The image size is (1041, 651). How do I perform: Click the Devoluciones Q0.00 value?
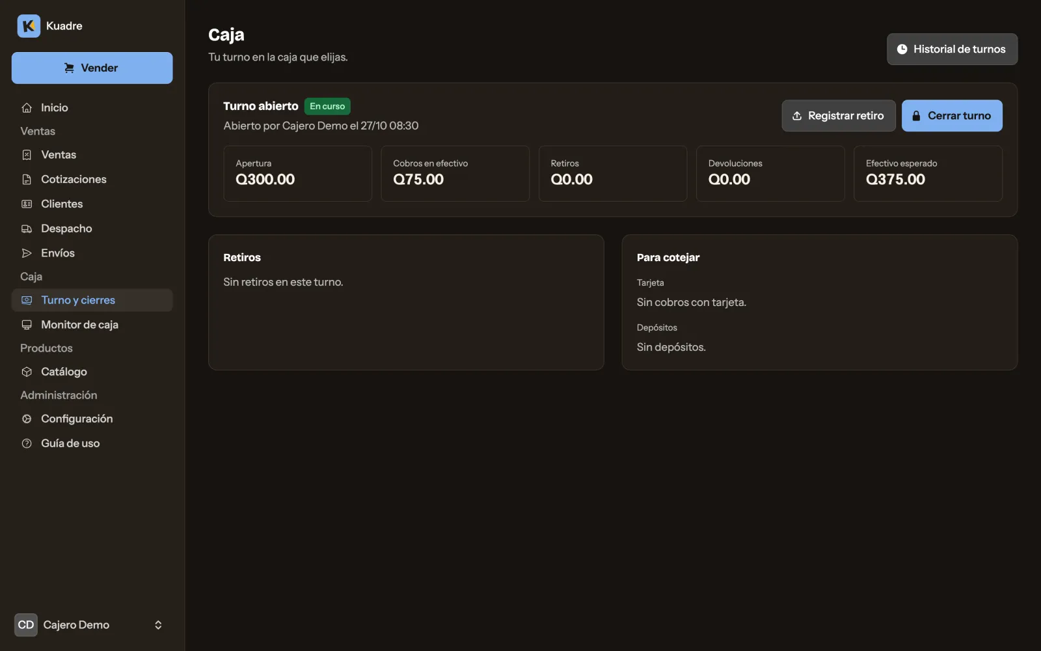coord(729,180)
